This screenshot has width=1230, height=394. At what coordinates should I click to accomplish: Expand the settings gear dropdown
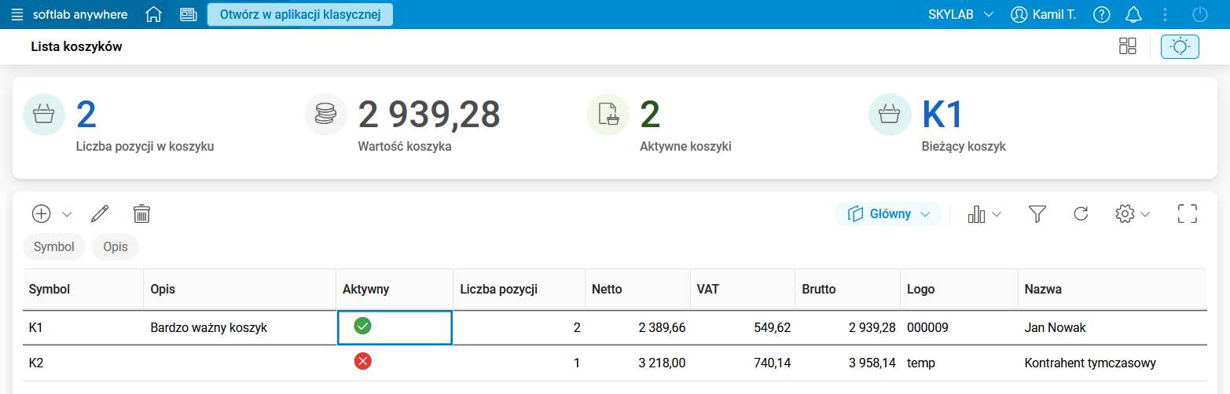point(1133,213)
